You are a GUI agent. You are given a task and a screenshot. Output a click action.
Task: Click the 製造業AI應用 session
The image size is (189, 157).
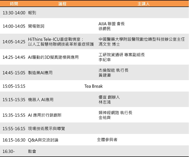[x=40, y=73]
